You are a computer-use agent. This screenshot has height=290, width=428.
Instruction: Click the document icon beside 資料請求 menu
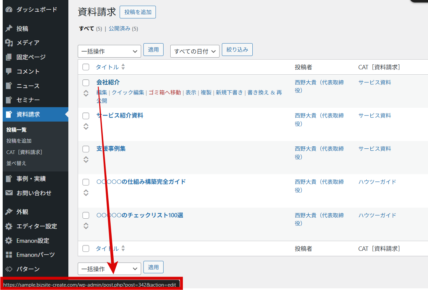pos(9,114)
